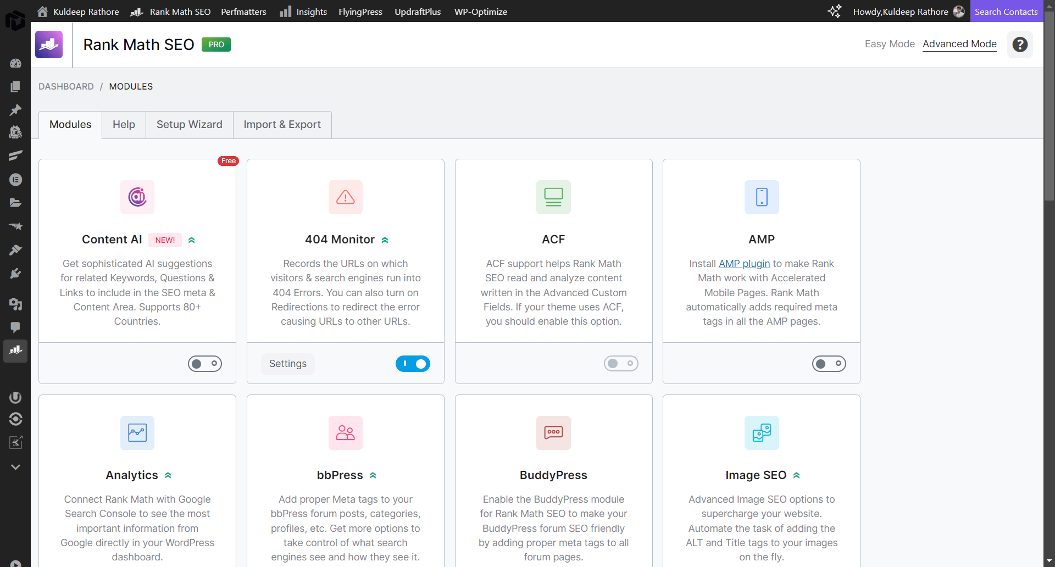Open the Appearance paintbrush icon in sidebar

(x=15, y=249)
